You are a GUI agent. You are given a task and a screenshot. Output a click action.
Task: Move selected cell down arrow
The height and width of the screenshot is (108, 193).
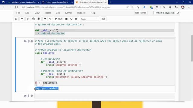pyautogui.click(x=50, y=19)
